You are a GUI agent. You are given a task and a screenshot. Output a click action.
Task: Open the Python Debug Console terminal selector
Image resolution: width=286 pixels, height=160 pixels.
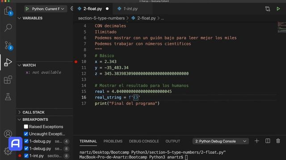click(x=220, y=141)
